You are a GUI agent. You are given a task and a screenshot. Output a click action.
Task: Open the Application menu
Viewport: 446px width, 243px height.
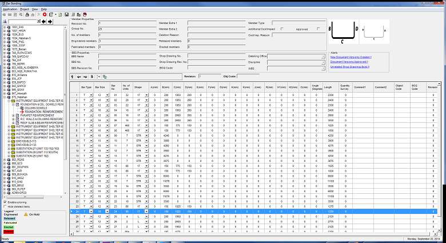click(10, 10)
